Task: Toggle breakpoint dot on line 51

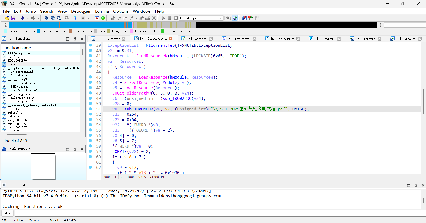Action: 90,109
